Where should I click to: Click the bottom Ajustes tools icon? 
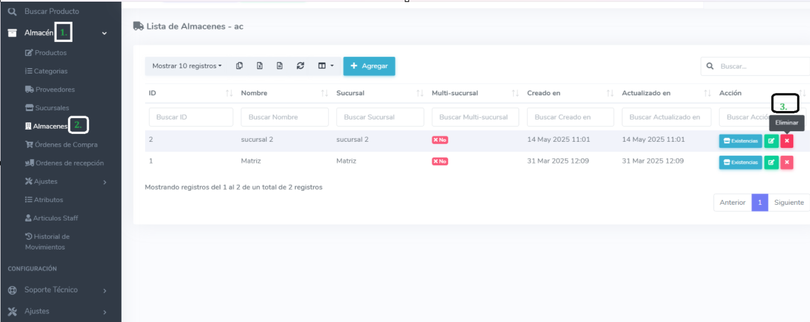pyautogui.click(x=12, y=311)
